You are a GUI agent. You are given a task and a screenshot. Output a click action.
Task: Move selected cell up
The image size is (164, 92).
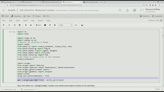pyautogui.click(x=26, y=25)
